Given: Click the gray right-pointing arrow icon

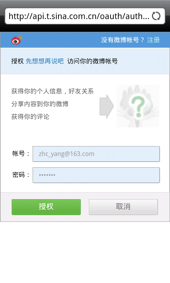Looking at the screenshot, I should (x=107, y=106).
